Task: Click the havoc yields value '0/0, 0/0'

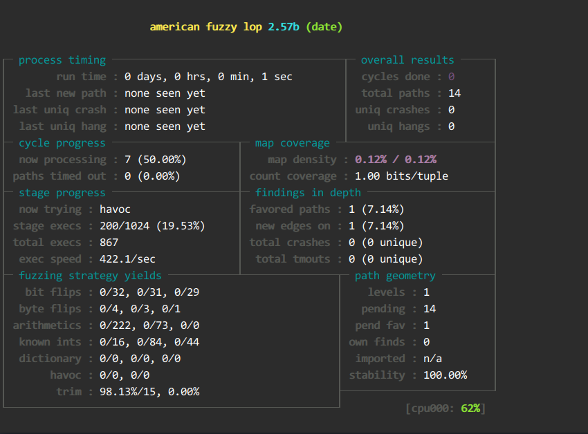Action: point(125,375)
